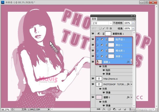Viewport: 159px width, 112px height.
Task: Click the canvas vertical scroll-up arrow
Action: click(x=157, y=6)
